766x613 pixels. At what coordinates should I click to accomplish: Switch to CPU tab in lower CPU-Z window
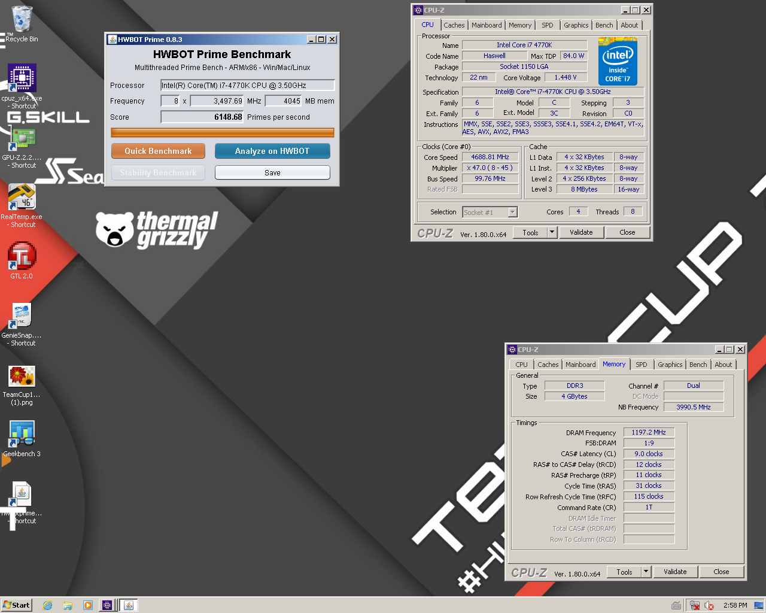click(x=522, y=365)
